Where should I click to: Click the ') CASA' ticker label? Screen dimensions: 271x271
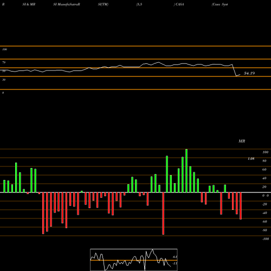tap(179, 4)
